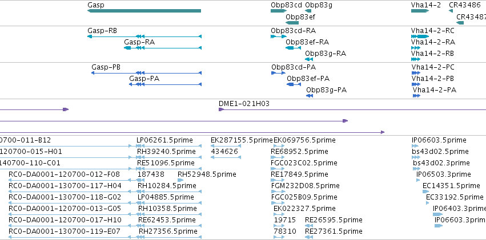This screenshot has height=240, width=486.
Task: Select the IP06403.3prime EST glyph
Action: (438, 214)
